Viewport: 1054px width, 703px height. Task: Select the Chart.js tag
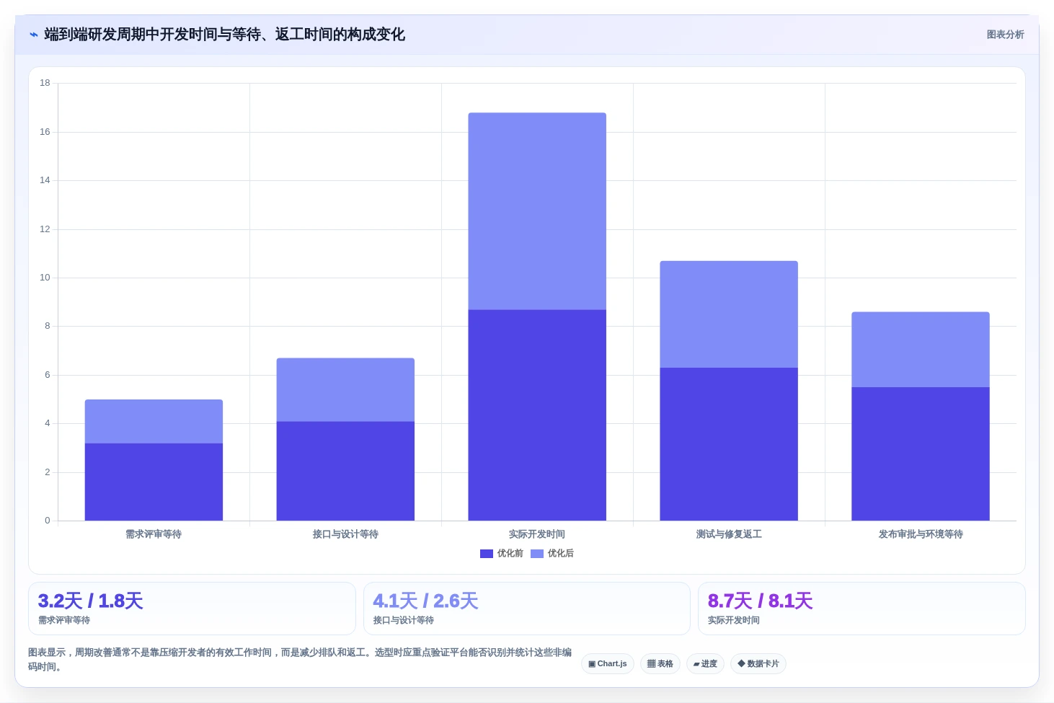tap(608, 664)
